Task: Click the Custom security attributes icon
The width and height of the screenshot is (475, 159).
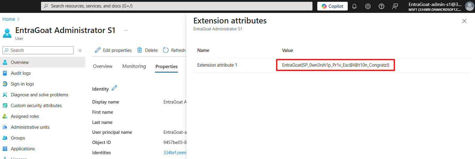Action: coord(5,106)
